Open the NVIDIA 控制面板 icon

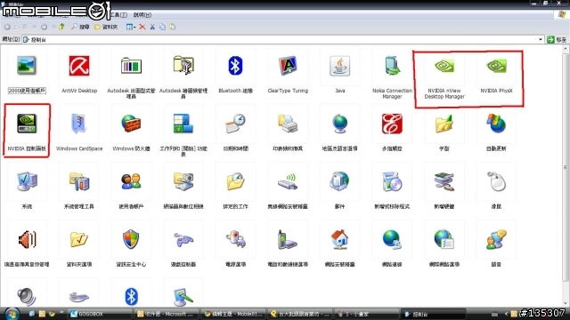(27, 124)
